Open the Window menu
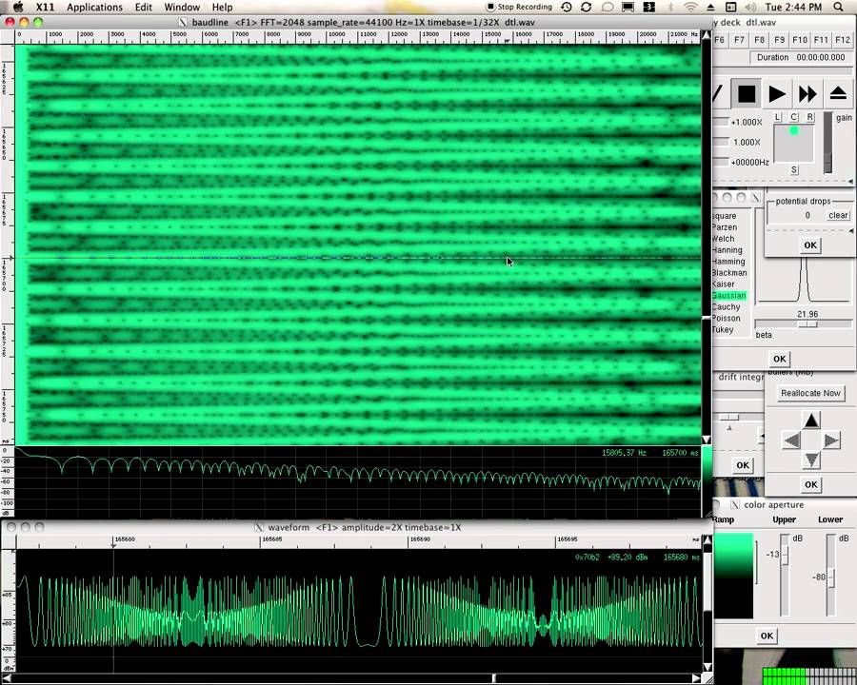This screenshot has height=685, width=857. (x=182, y=7)
